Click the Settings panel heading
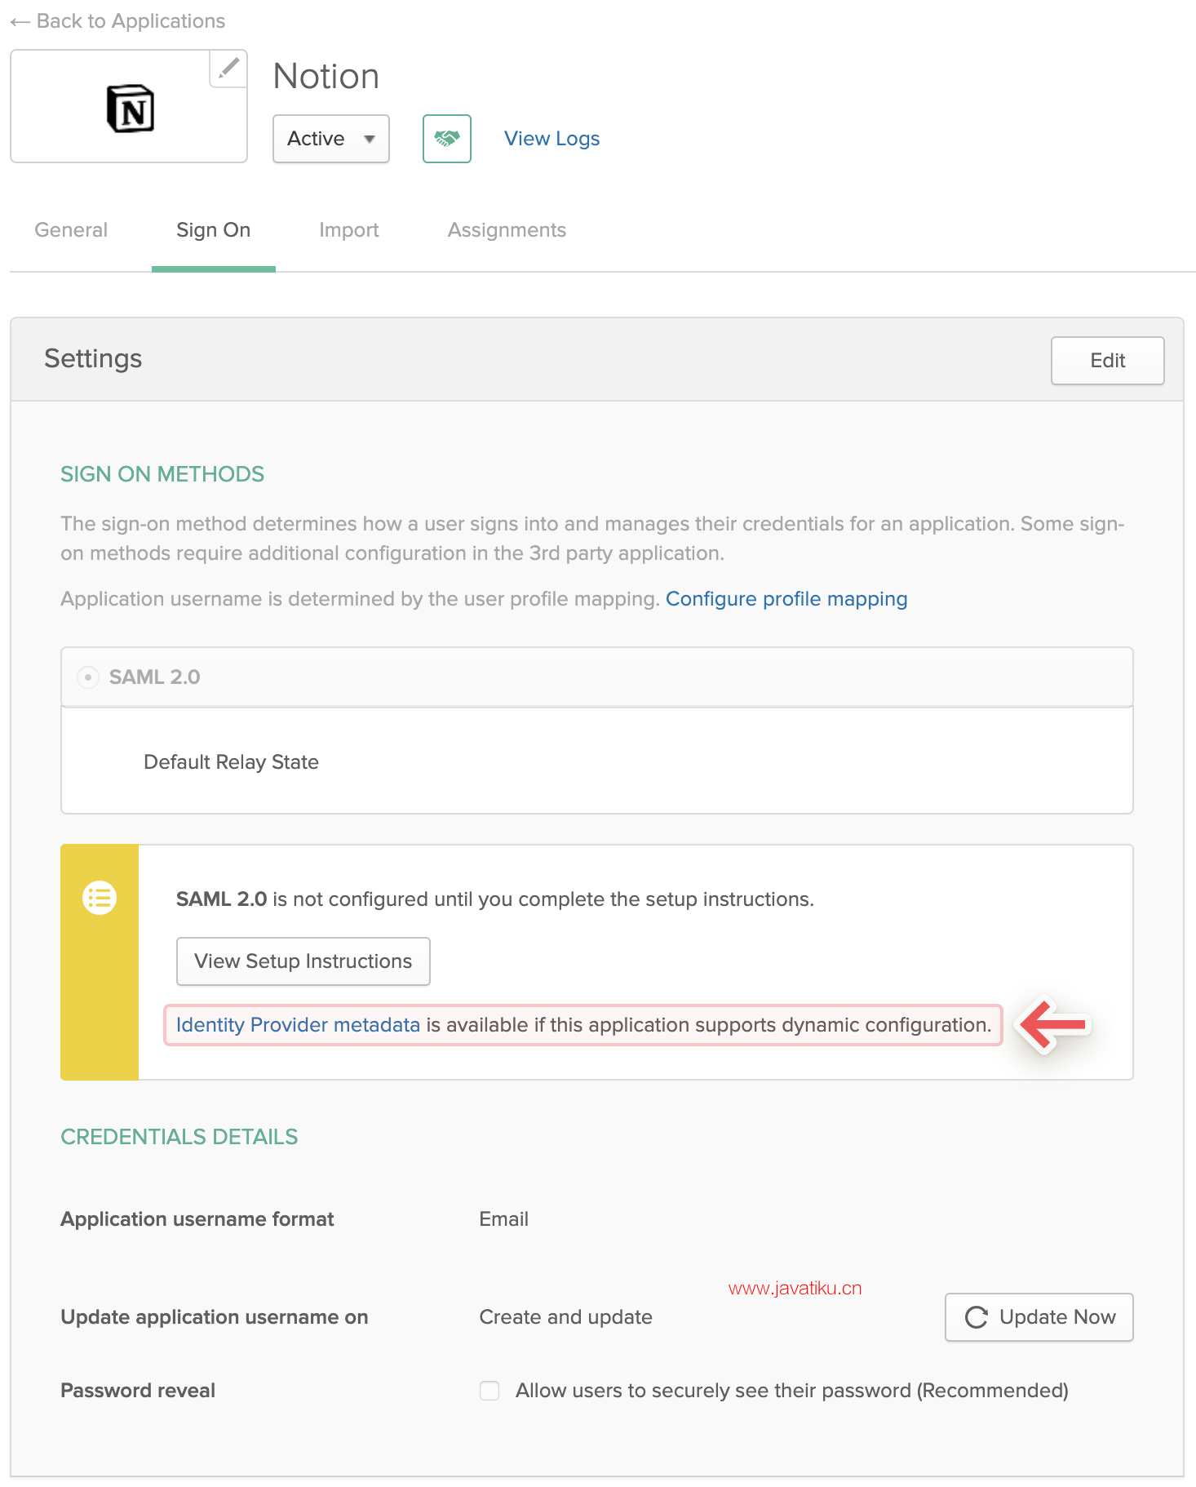Image resolution: width=1196 pixels, height=1487 pixels. (93, 359)
